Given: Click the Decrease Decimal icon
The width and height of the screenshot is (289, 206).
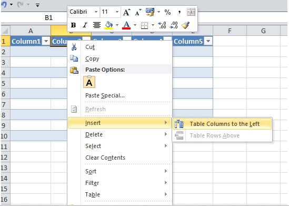Looking at the screenshot, I should coord(174,25).
